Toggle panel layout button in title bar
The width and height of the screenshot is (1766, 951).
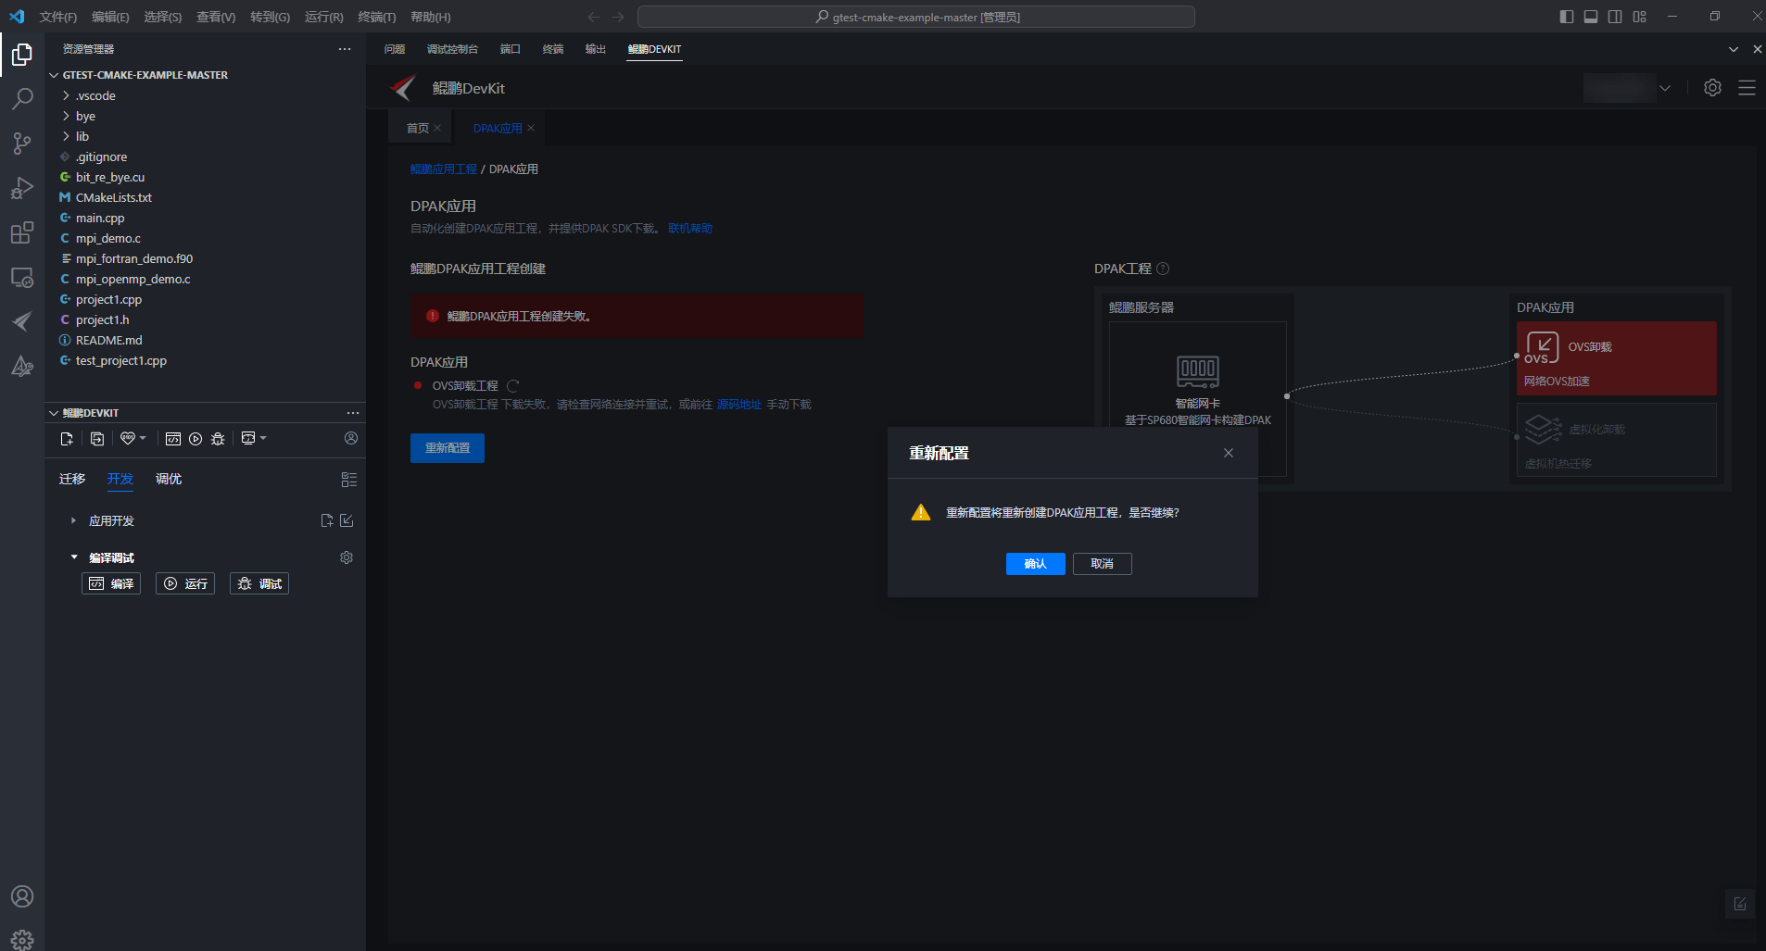tap(1591, 17)
